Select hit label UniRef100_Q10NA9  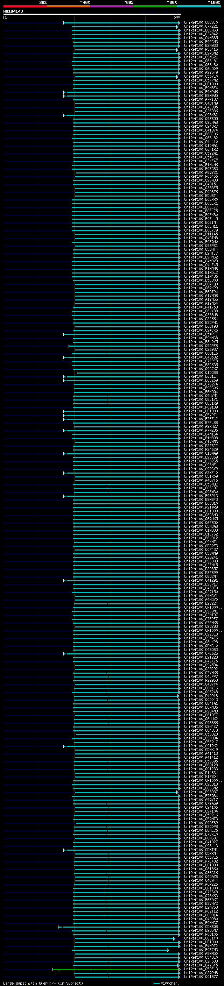201,454
